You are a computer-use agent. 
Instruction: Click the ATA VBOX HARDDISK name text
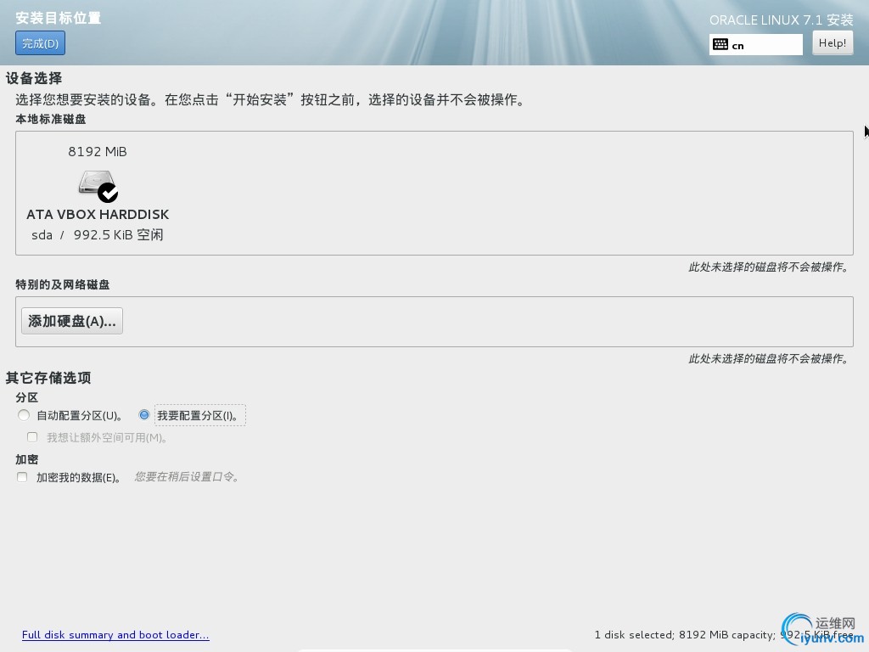98,215
